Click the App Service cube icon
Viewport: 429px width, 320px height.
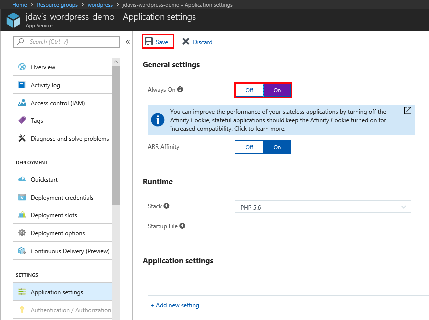(x=13, y=20)
